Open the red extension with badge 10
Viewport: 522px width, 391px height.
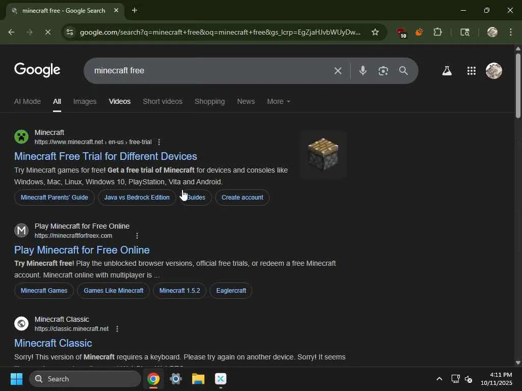tap(402, 33)
